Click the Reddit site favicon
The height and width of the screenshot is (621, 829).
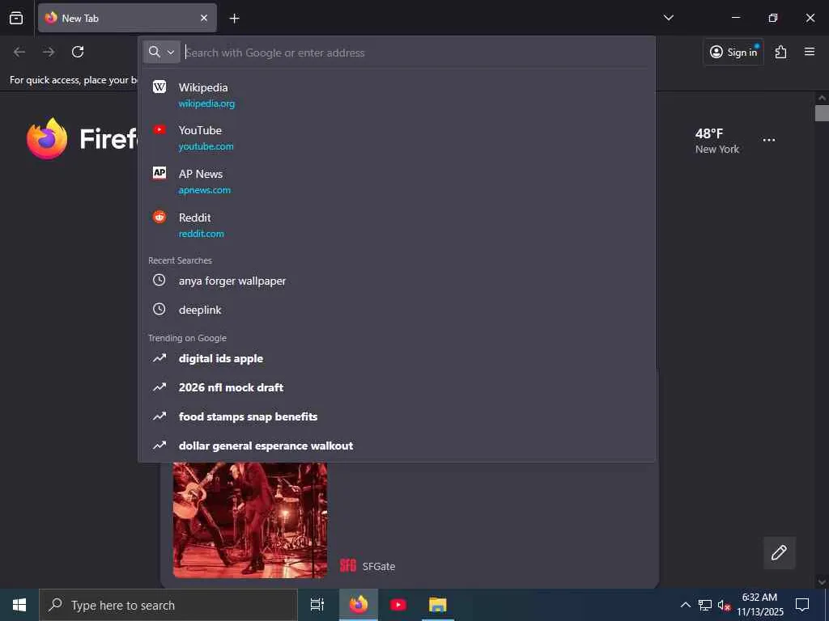(x=159, y=217)
